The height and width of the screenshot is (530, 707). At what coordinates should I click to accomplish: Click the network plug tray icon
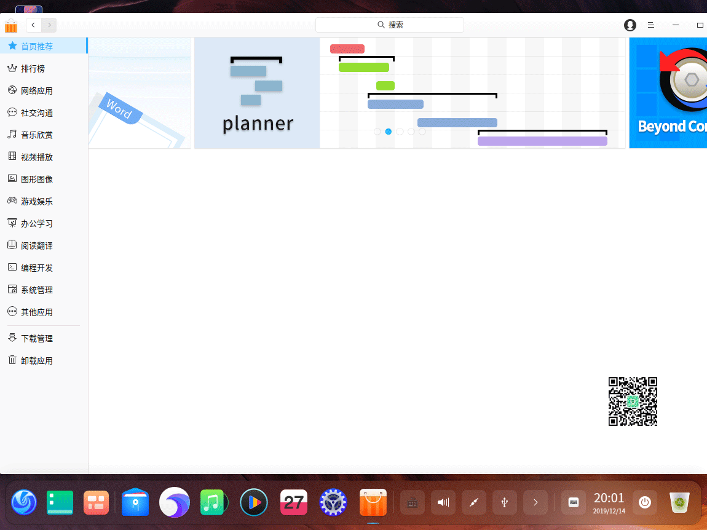click(x=474, y=502)
